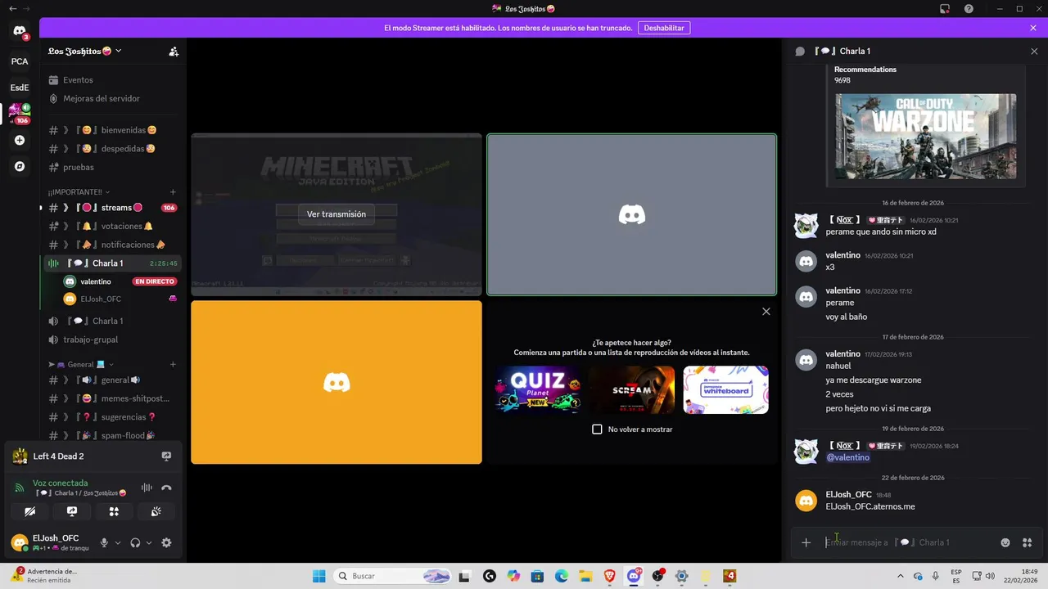Open the spam-flood channel
Viewport: 1048px width, 589px height.
113,435
